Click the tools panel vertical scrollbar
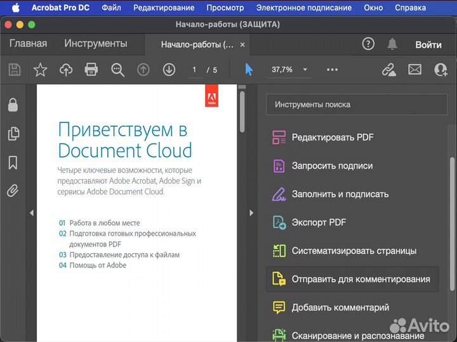The image size is (457, 342). 452,224
